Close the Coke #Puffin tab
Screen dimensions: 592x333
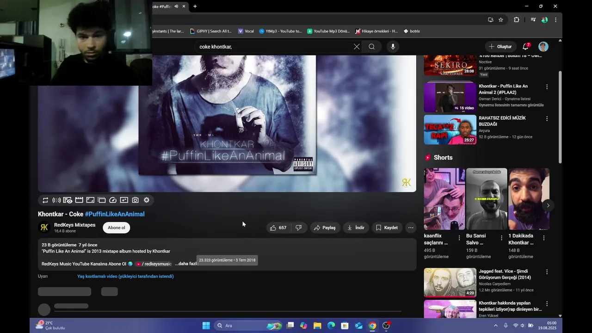click(x=184, y=6)
